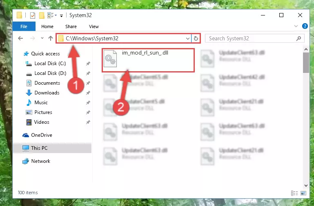Screen dimensions: 314x206
Task: Open Local Disk (D:) in sidebar
Action: (50, 73)
